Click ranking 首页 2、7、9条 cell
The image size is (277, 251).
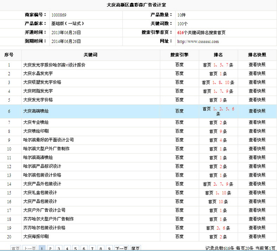pyautogui.click(x=218, y=184)
